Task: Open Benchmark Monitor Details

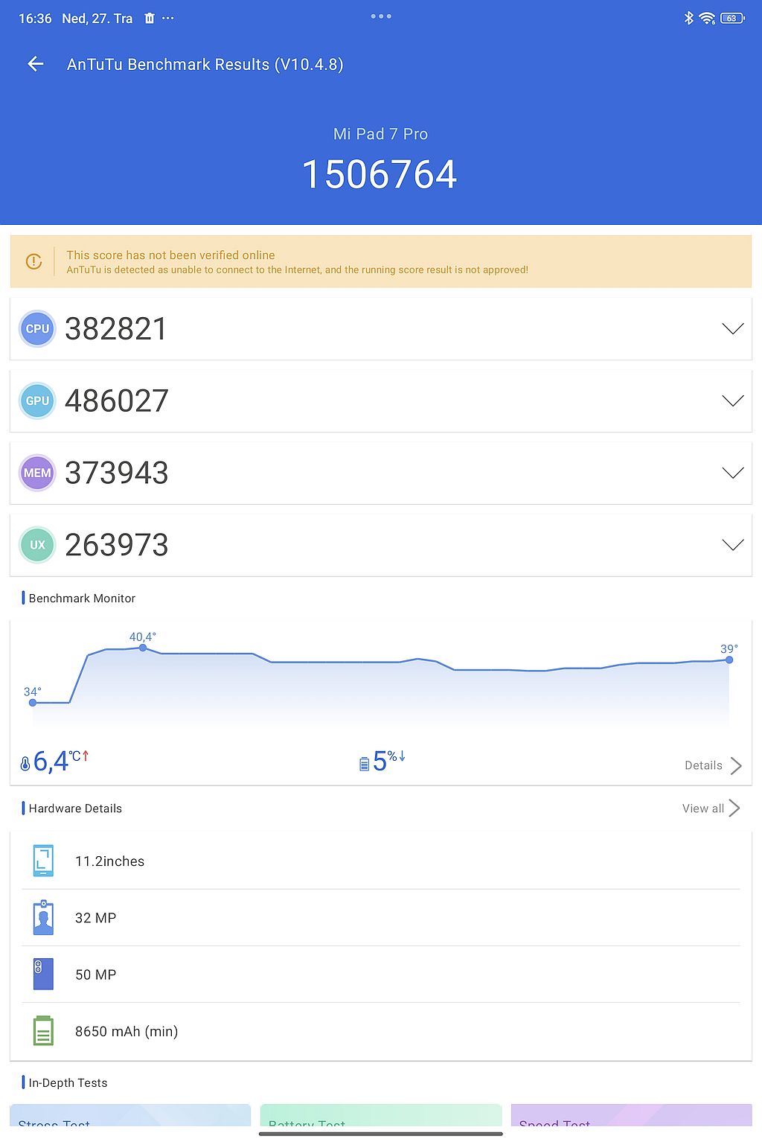Action: click(713, 765)
